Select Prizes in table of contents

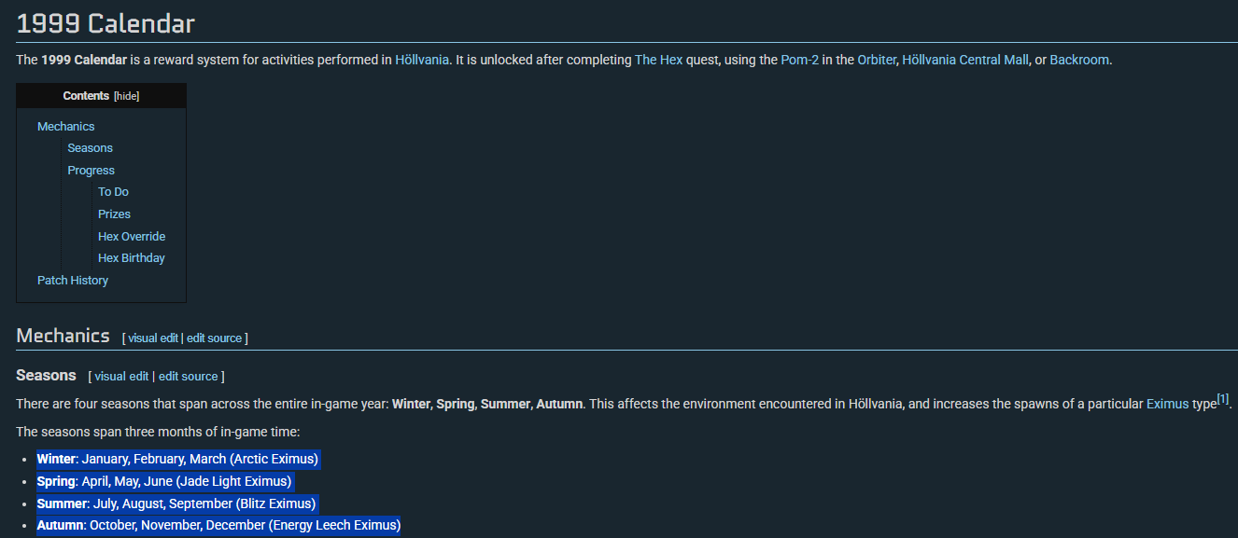pos(114,214)
